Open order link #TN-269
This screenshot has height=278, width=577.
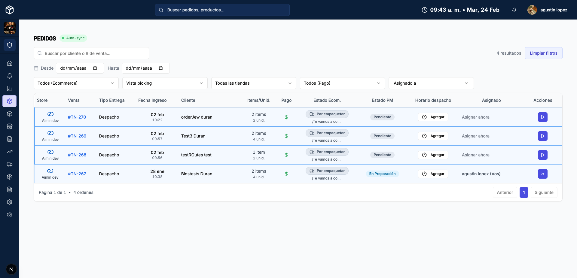coord(77,136)
